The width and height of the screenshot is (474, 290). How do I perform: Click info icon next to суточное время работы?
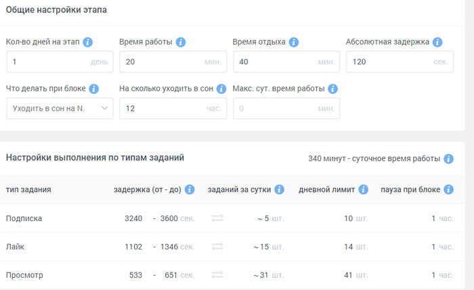448,159
